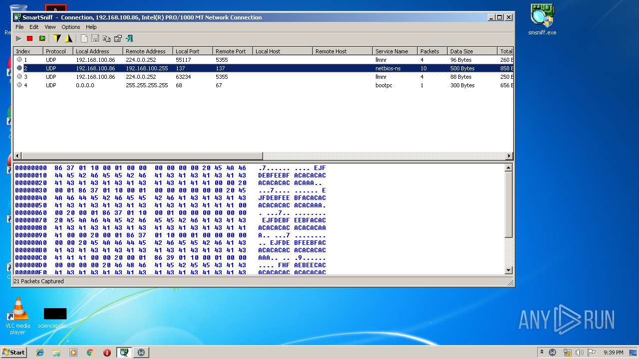The width and height of the screenshot is (639, 359).
Task: Sort by the Index column header
Action: click(x=28, y=51)
